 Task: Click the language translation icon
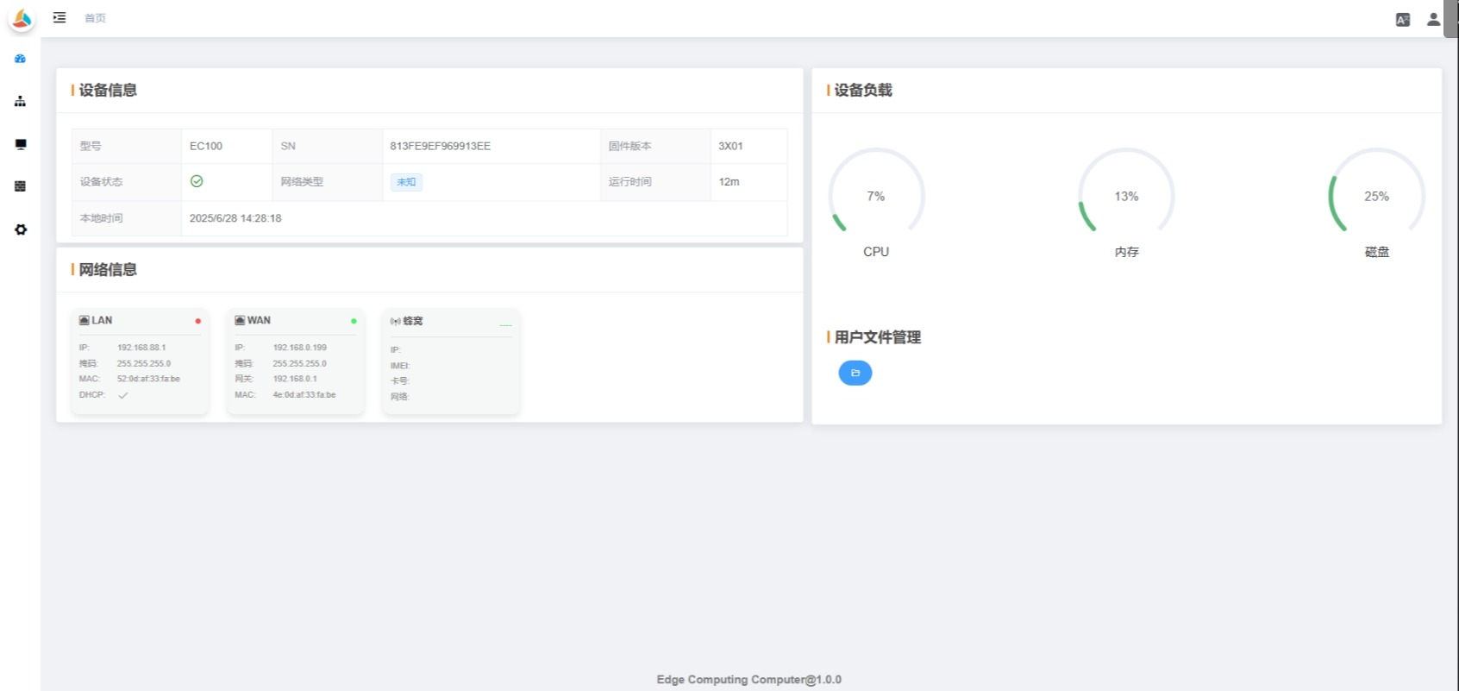point(1403,20)
